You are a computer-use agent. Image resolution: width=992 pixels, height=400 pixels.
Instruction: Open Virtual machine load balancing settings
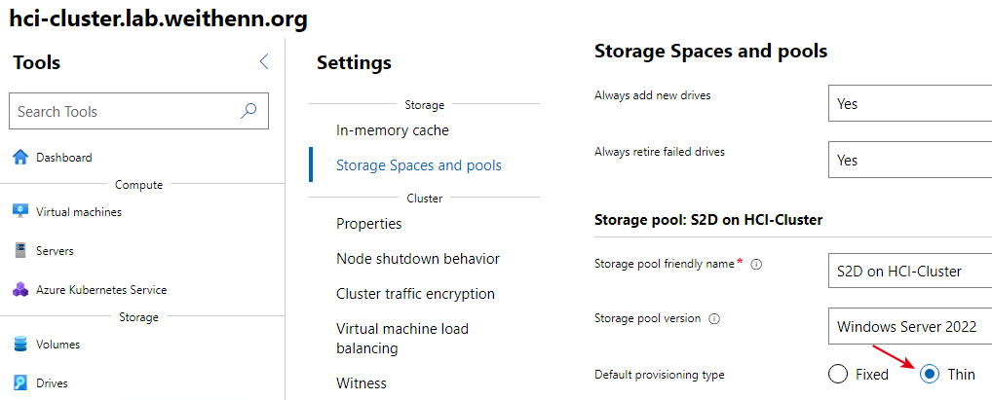click(402, 338)
